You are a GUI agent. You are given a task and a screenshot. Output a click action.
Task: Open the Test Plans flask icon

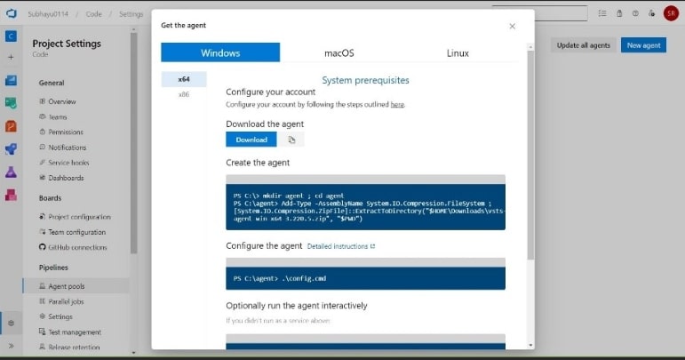click(11, 172)
